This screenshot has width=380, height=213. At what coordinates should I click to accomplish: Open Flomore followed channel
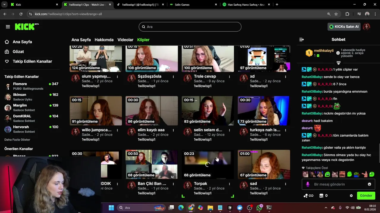(31, 86)
